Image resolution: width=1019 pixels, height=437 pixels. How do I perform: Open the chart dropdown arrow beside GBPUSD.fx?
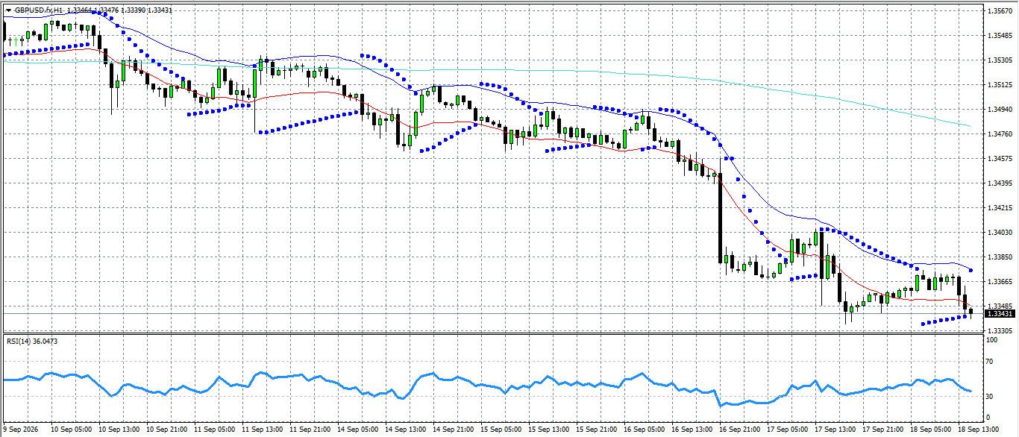pos(8,10)
